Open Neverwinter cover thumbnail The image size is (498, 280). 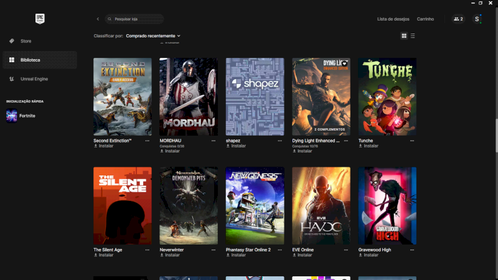click(x=189, y=206)
